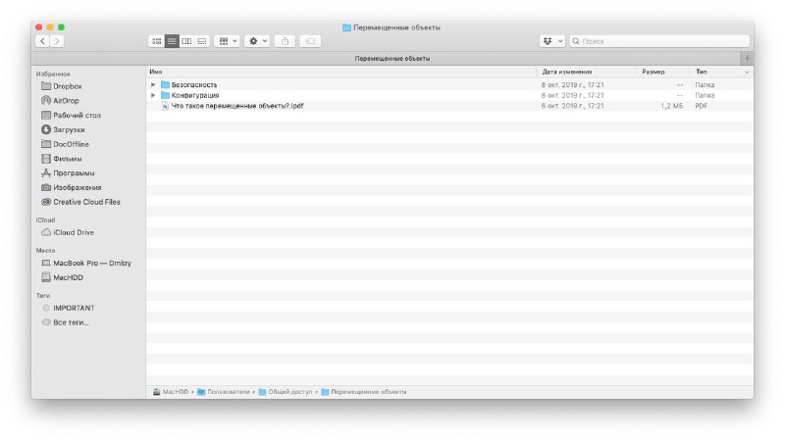Open the gear Action menu dropdown
The image size is (785, 440).
coord(257,41)
